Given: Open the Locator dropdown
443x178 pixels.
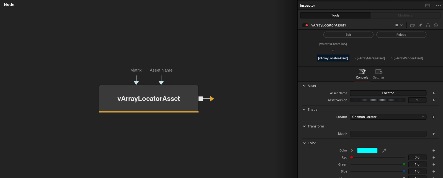Looking at the screenshot, I should click(388, 117).
